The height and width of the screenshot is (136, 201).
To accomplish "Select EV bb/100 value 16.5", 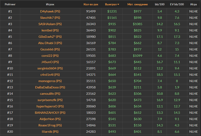I will pyautogui.click(x=177, y=24).
